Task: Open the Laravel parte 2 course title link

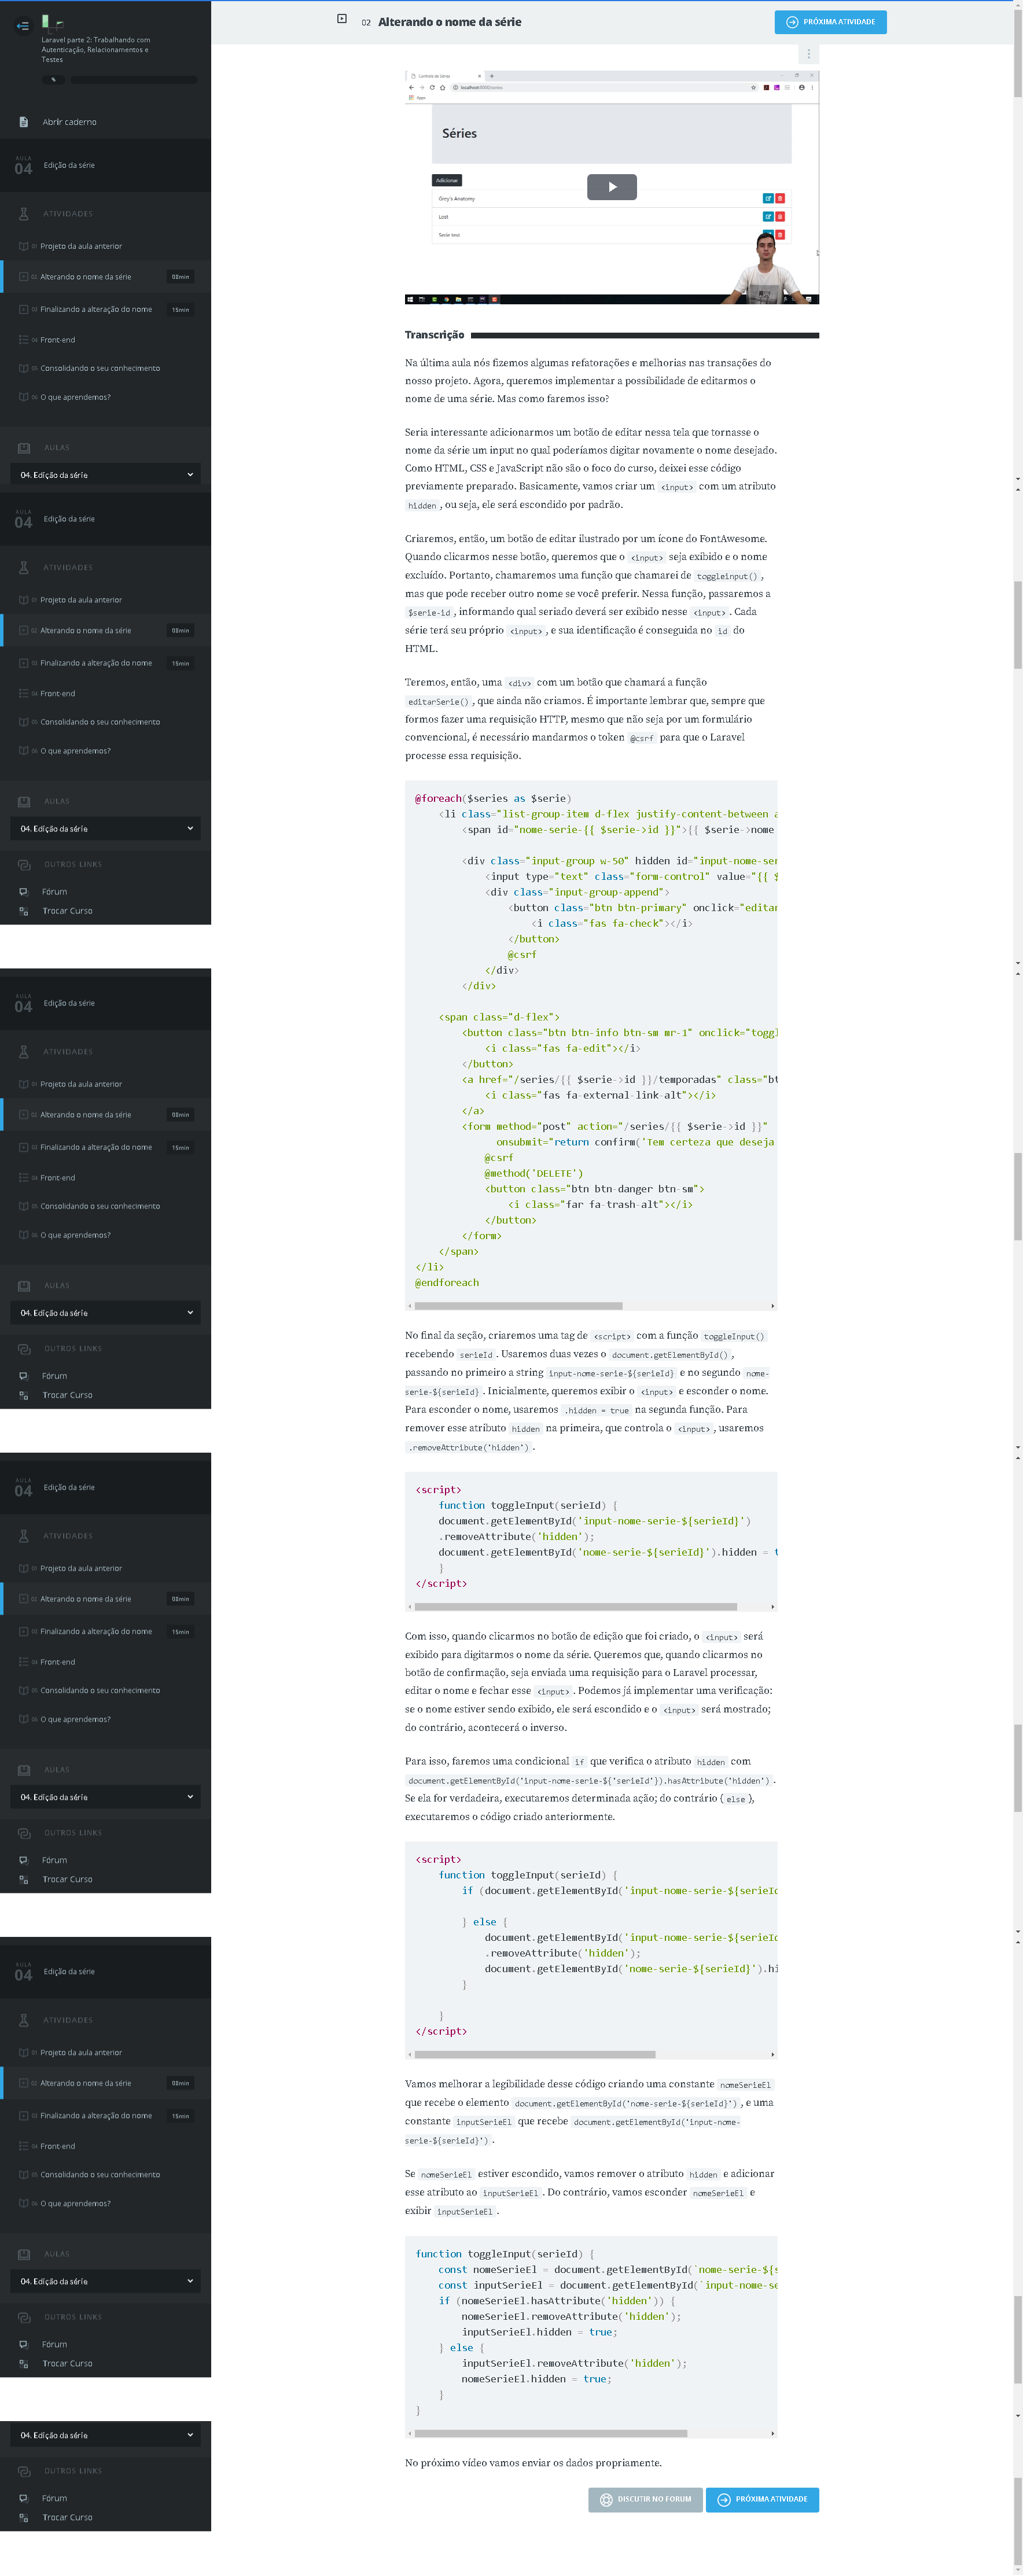Action: [x=95, y=49]
